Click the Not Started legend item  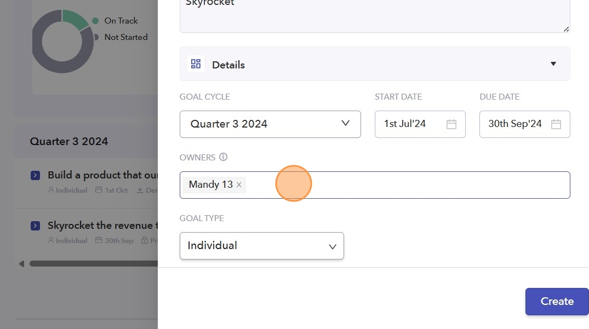[125, 37]
